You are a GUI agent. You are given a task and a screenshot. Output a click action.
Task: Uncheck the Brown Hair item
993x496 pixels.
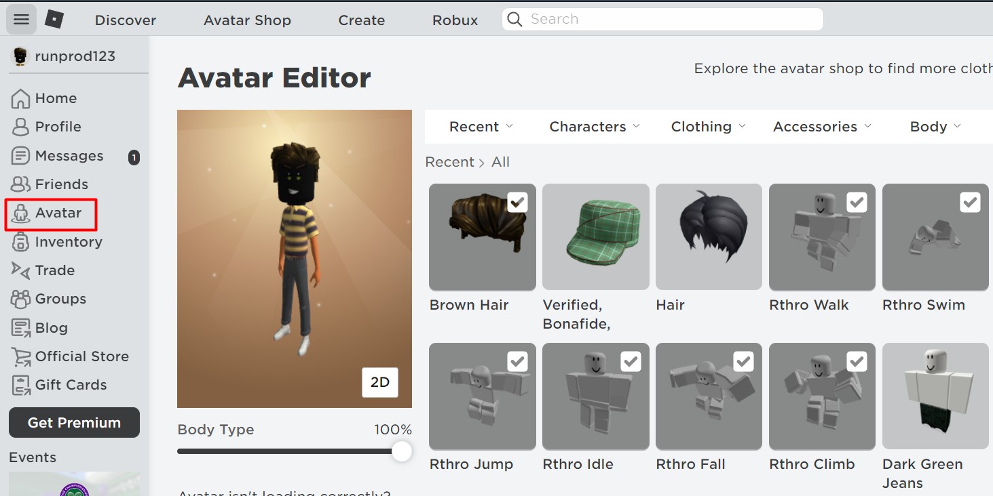click(517, 202)
